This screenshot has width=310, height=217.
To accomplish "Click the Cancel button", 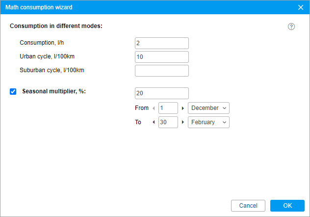I will [248, 206].
